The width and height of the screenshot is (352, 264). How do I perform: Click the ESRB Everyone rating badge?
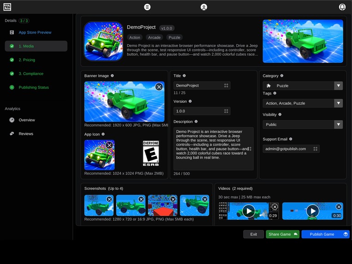[151, 153]
